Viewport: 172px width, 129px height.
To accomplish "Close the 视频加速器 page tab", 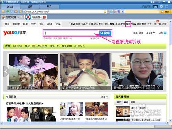I will click(x=21, y=17).
